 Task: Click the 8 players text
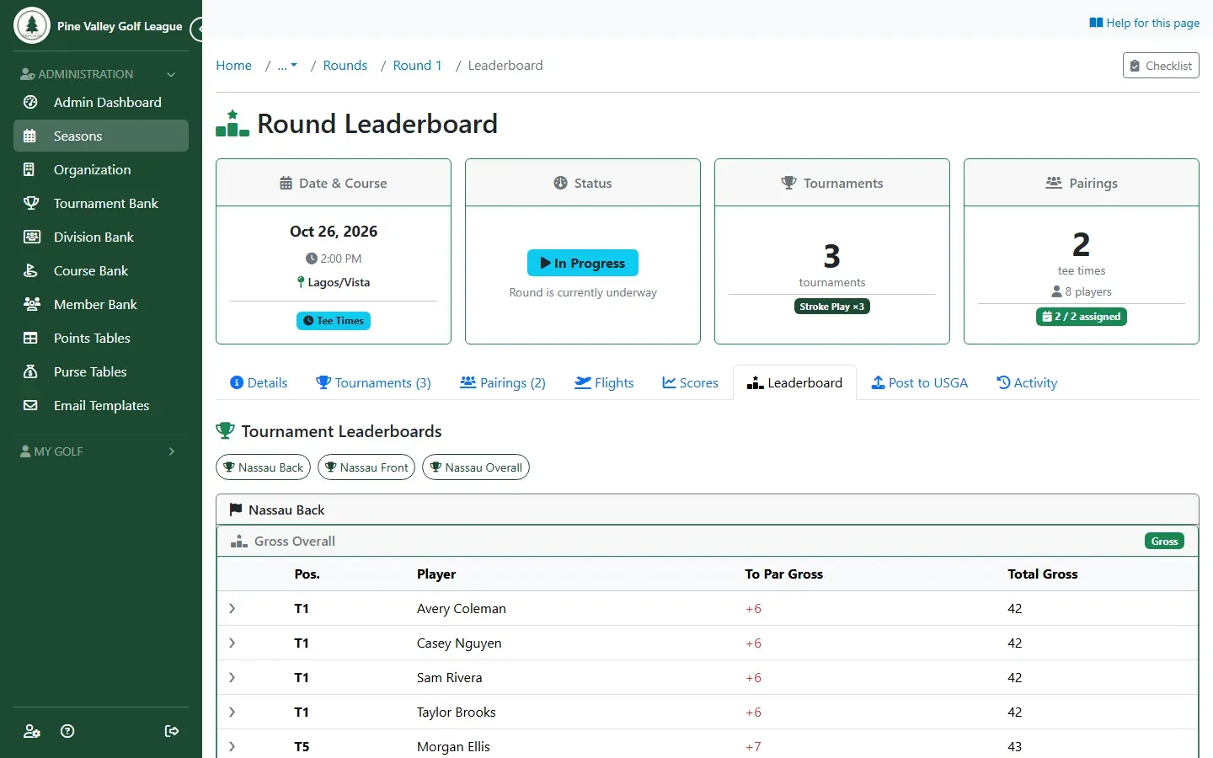tap(1082, 291)
